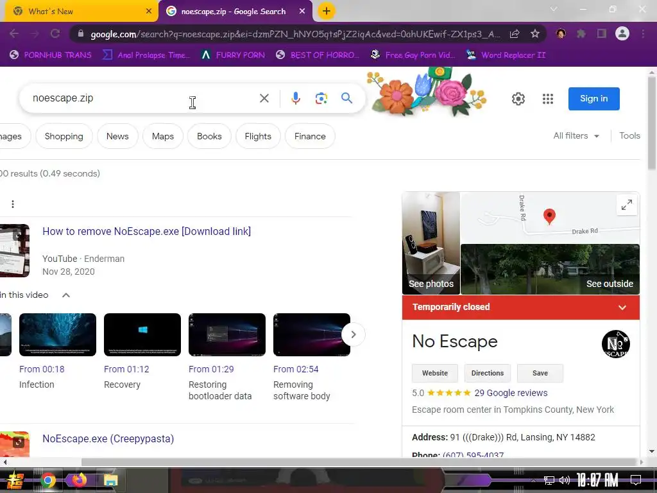
Task: Select the News filter tab
Action: point(117,136)
